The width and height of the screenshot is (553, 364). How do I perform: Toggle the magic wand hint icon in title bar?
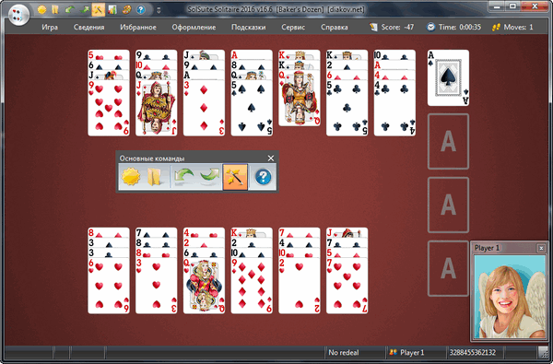coord(99,9)
